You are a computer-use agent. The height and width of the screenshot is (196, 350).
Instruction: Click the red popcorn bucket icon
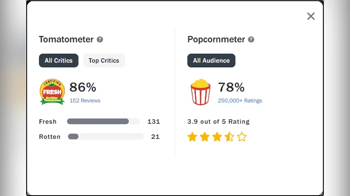[x=200, y=92]
